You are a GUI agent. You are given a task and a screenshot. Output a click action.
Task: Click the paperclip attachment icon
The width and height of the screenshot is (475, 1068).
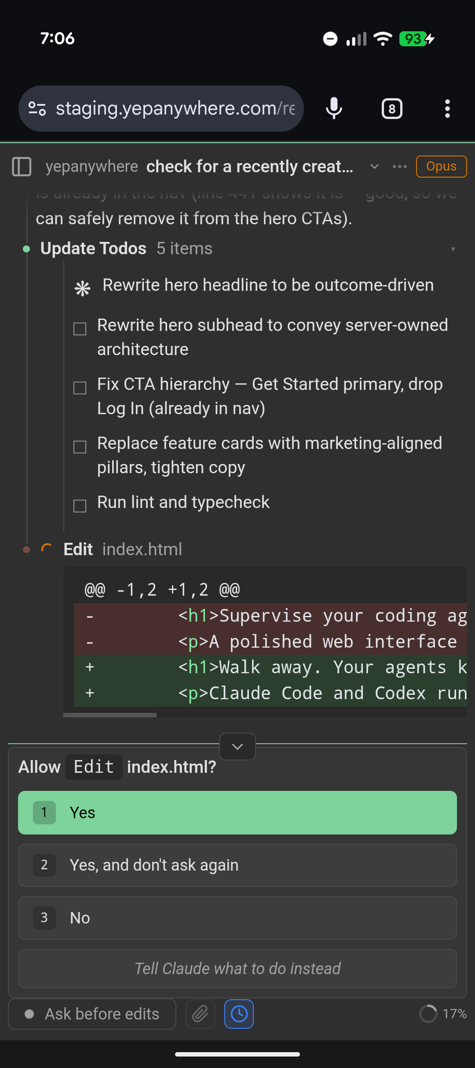coord(200,1014)
